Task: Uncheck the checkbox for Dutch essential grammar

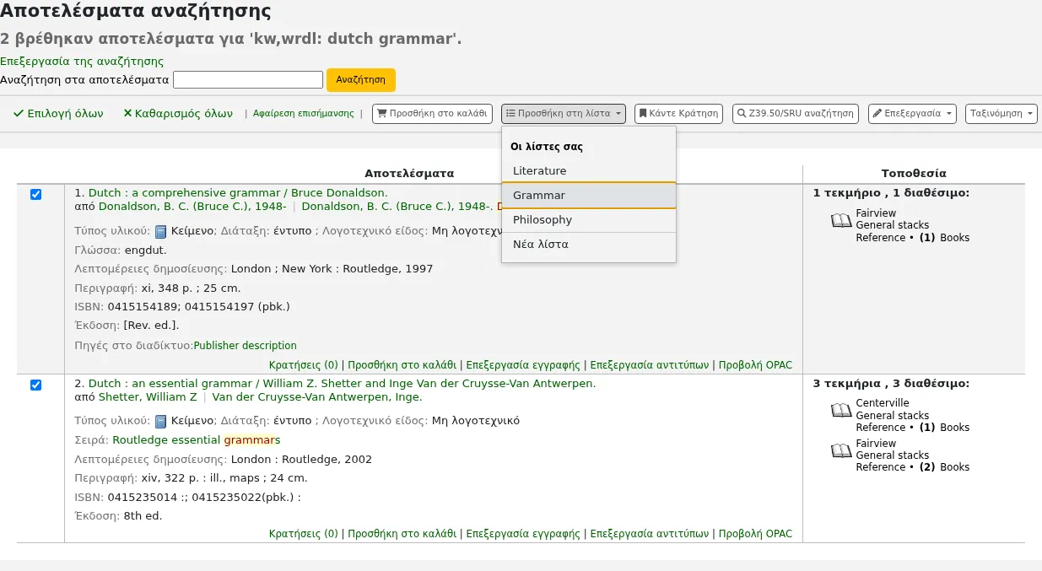Action: coord(35,385)
